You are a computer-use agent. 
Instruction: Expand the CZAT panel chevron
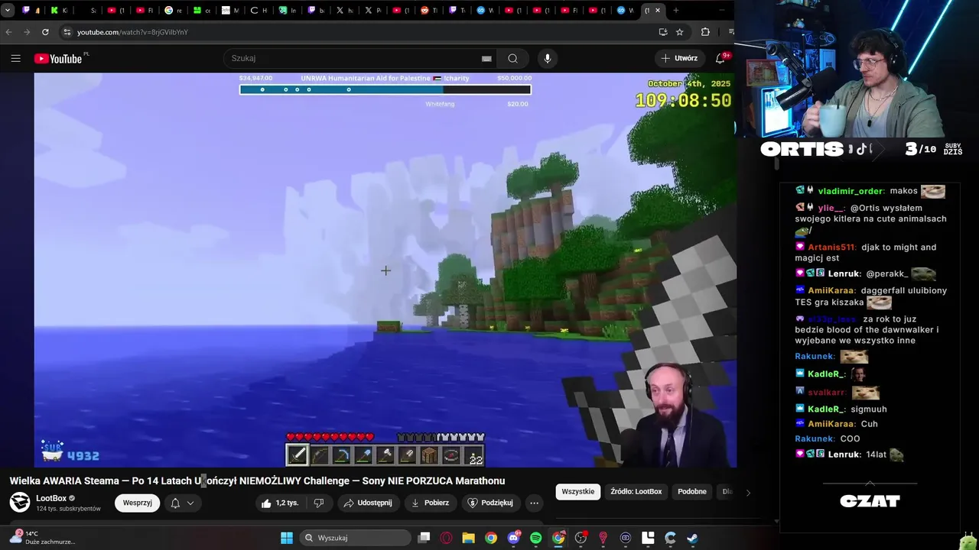870,484
